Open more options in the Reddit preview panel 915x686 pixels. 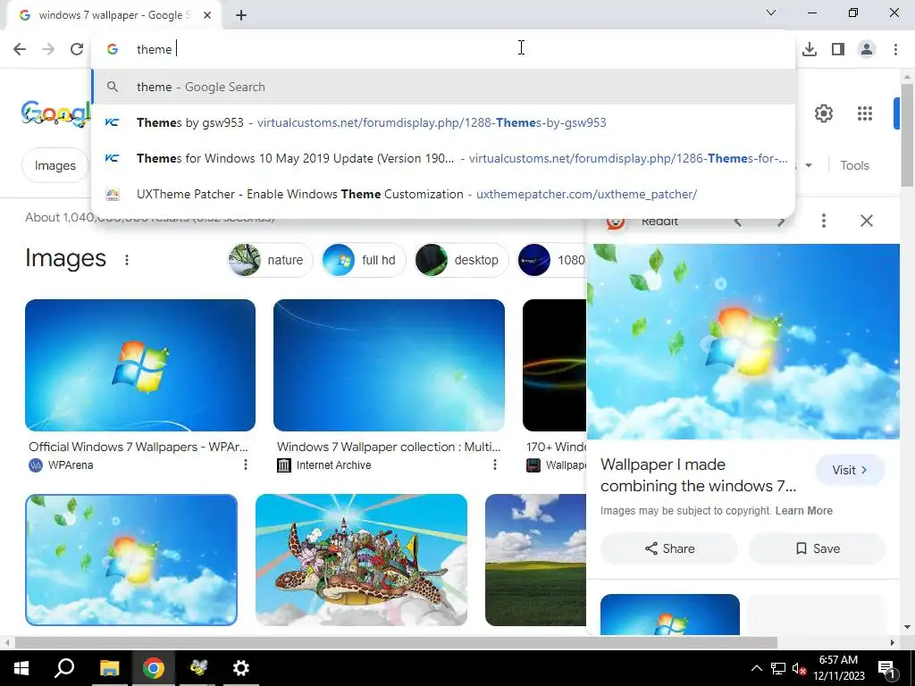(x=823, y=221)
